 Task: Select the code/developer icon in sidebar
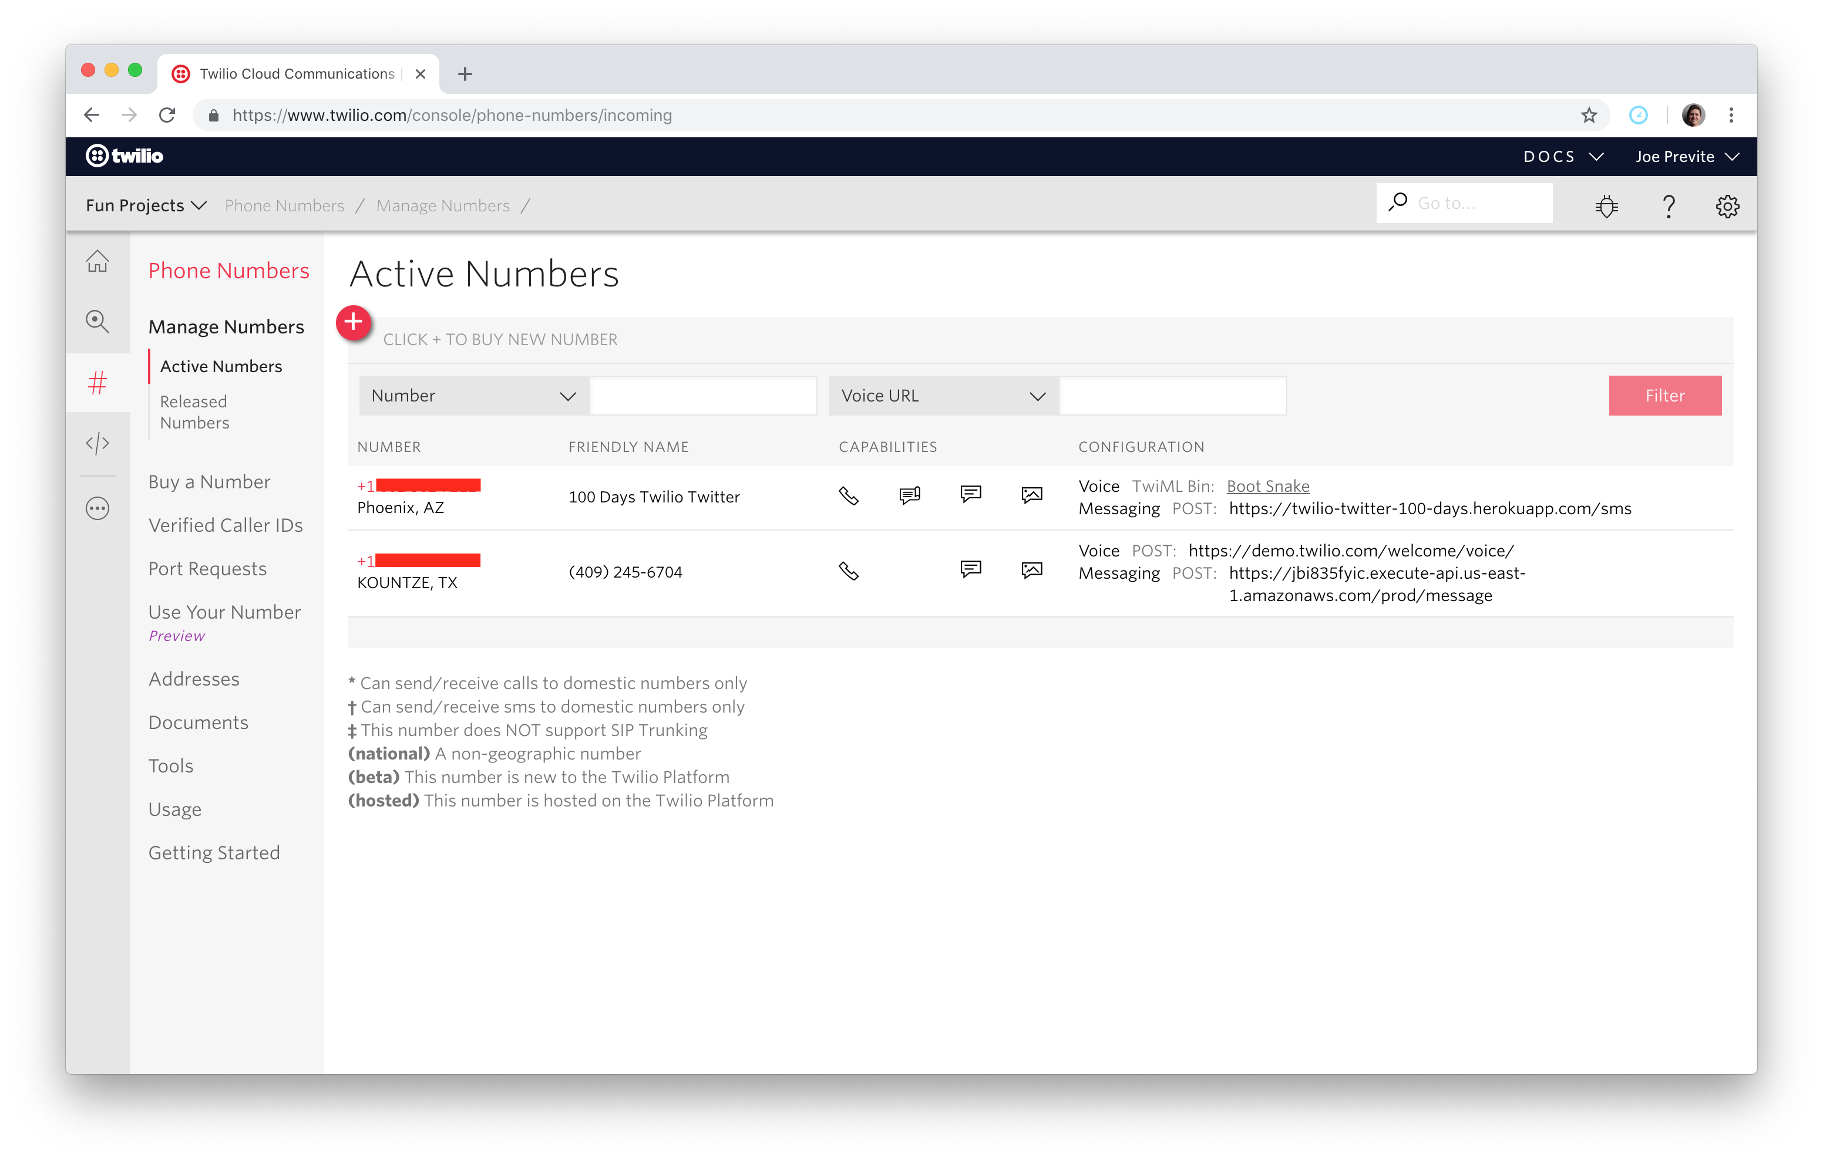(x=100, y=444)
